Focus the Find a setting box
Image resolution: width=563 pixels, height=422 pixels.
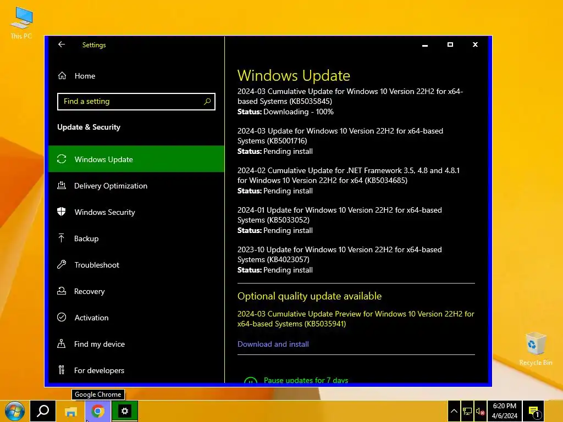coord(136,102)
